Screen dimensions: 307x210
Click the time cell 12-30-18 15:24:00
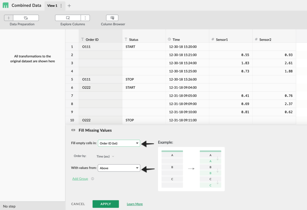(x=187, y=63)
